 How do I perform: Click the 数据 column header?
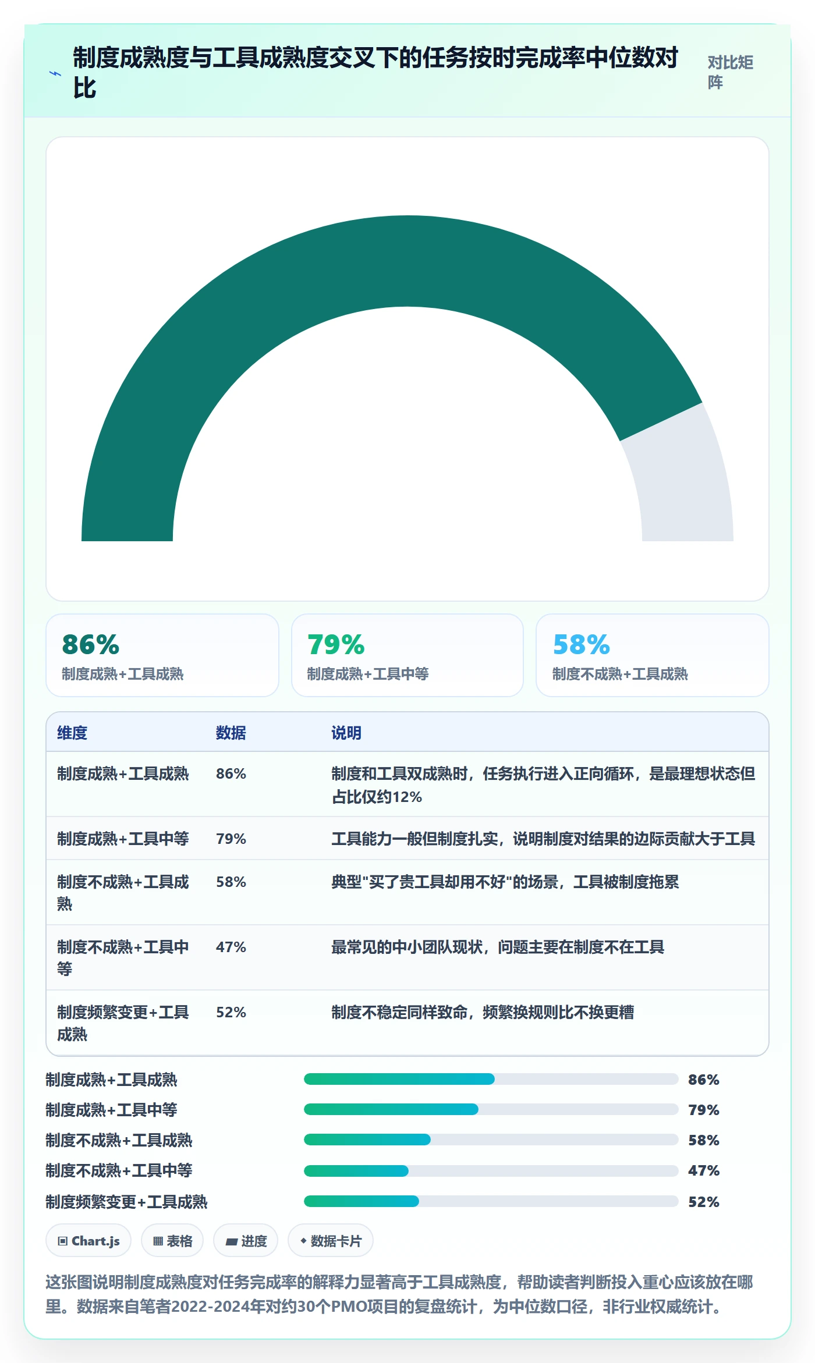[231, 733]
